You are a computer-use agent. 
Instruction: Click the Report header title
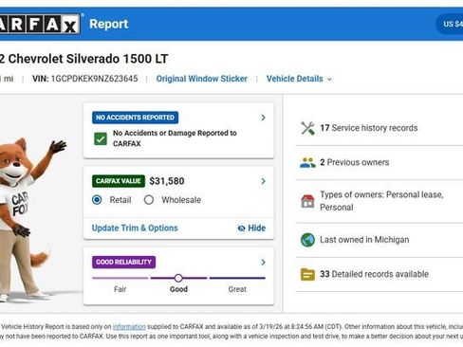(x=109, y=24)
